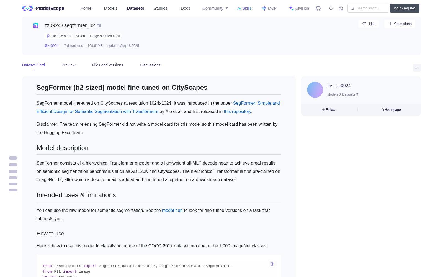Screen dimensions: 443x277
Task: Jump to first outline marker in sidebar
Action: coord(13,158)
